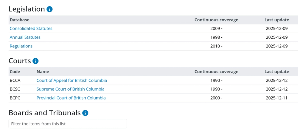Click Courts table's Last update header
298x130 pixels.
click(x=277, y=72)
